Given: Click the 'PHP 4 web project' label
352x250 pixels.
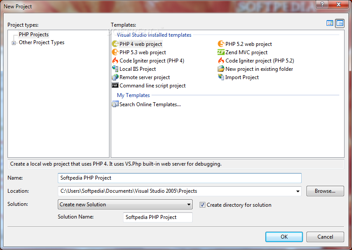Looking at the screenshot, I should (141, 44).
